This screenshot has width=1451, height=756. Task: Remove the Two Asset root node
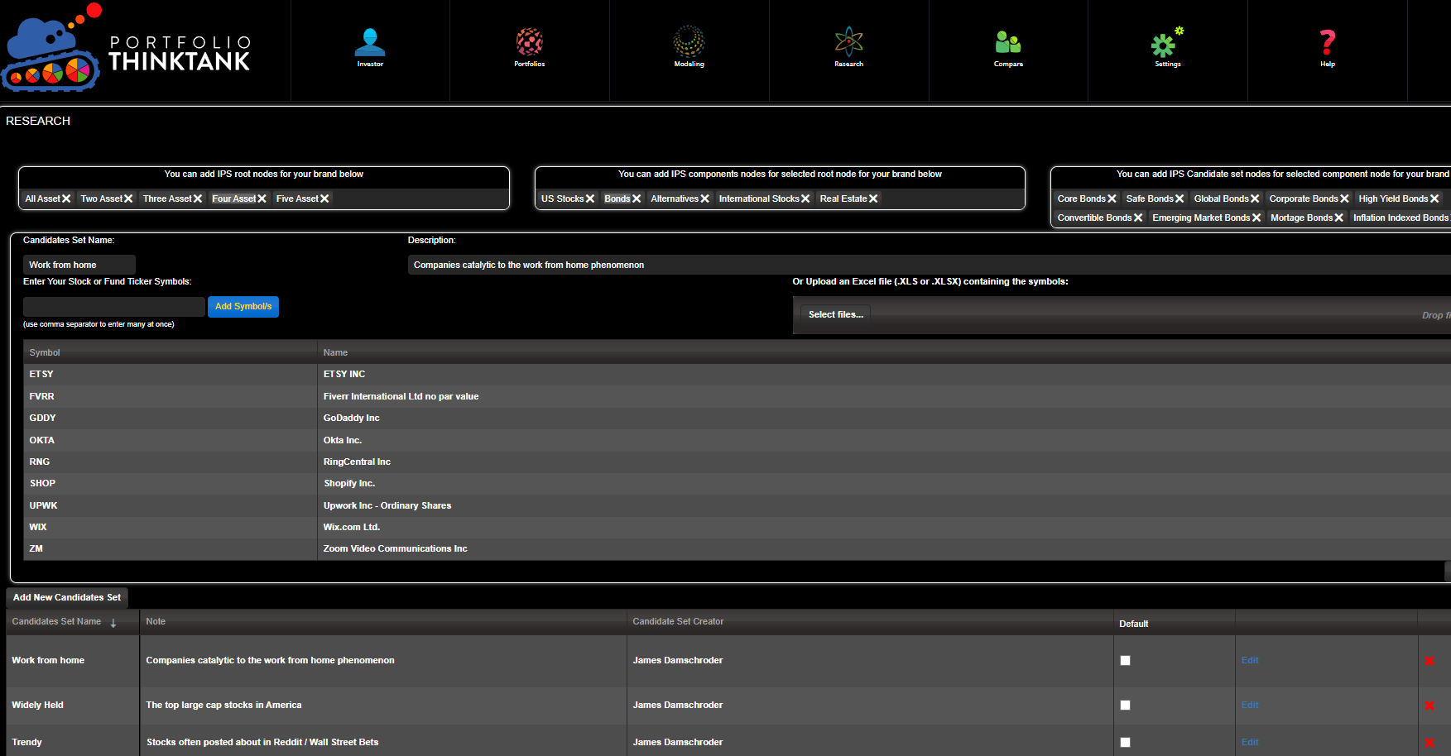[128, 199]
